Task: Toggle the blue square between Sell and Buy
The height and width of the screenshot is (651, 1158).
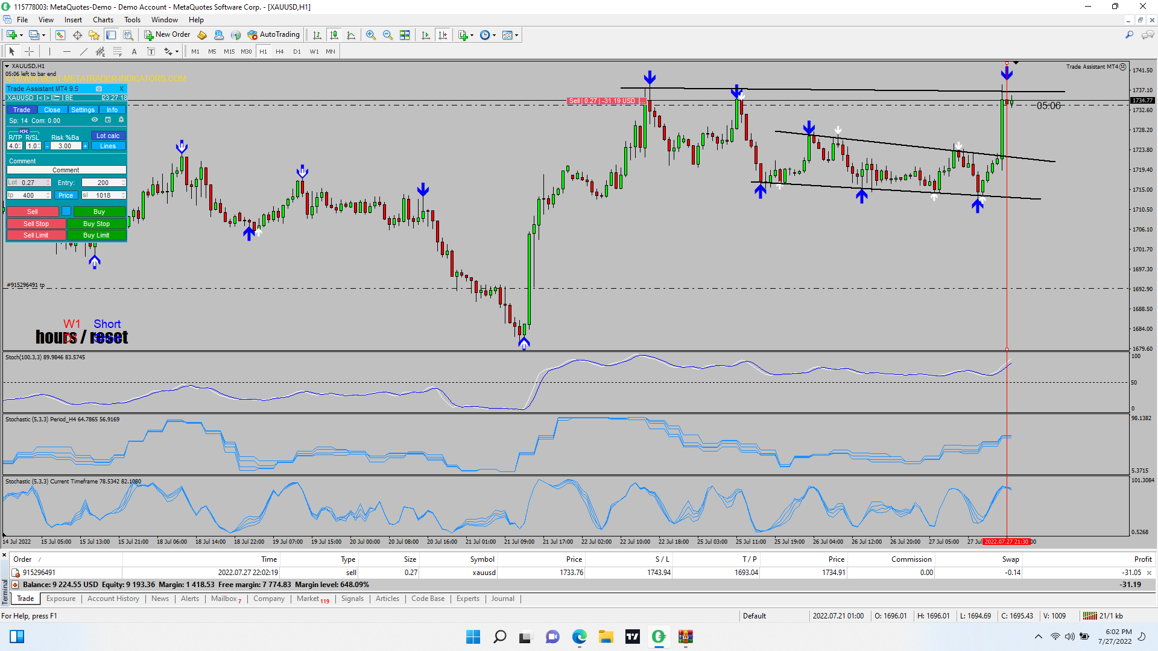Action: [66, 212]
